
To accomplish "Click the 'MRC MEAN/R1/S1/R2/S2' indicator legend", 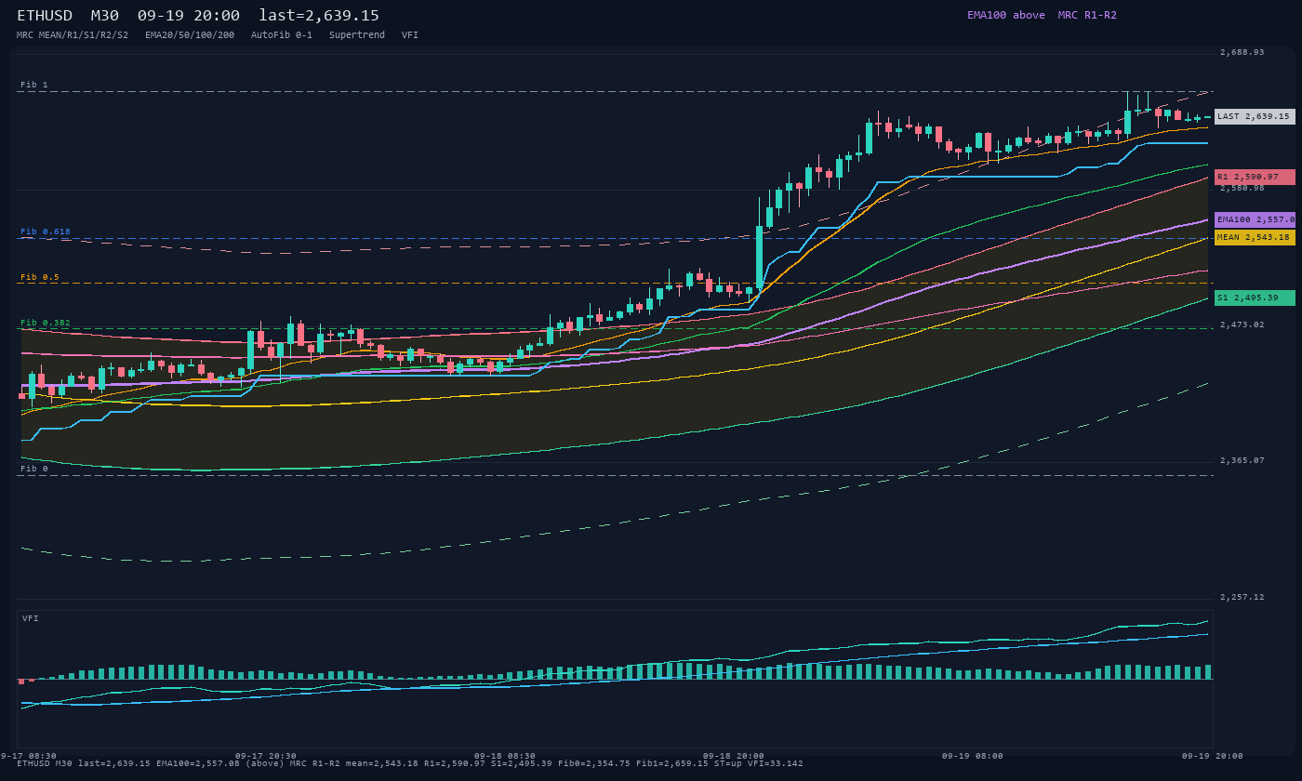I will pyautogui.click(x=73, y=35).
